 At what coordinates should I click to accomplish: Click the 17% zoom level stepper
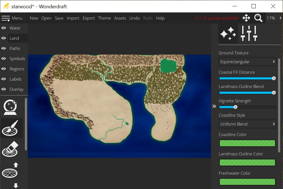tap(280, 18)
